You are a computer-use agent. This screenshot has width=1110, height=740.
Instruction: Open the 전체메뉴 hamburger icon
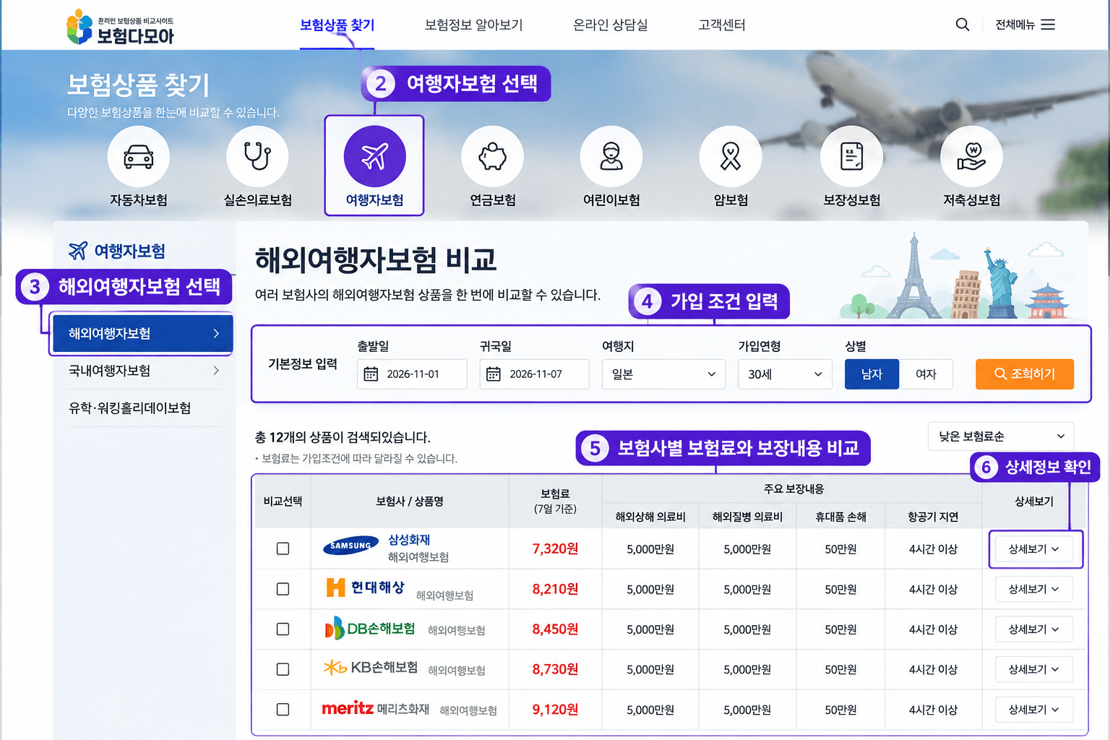click(1048, 25)
